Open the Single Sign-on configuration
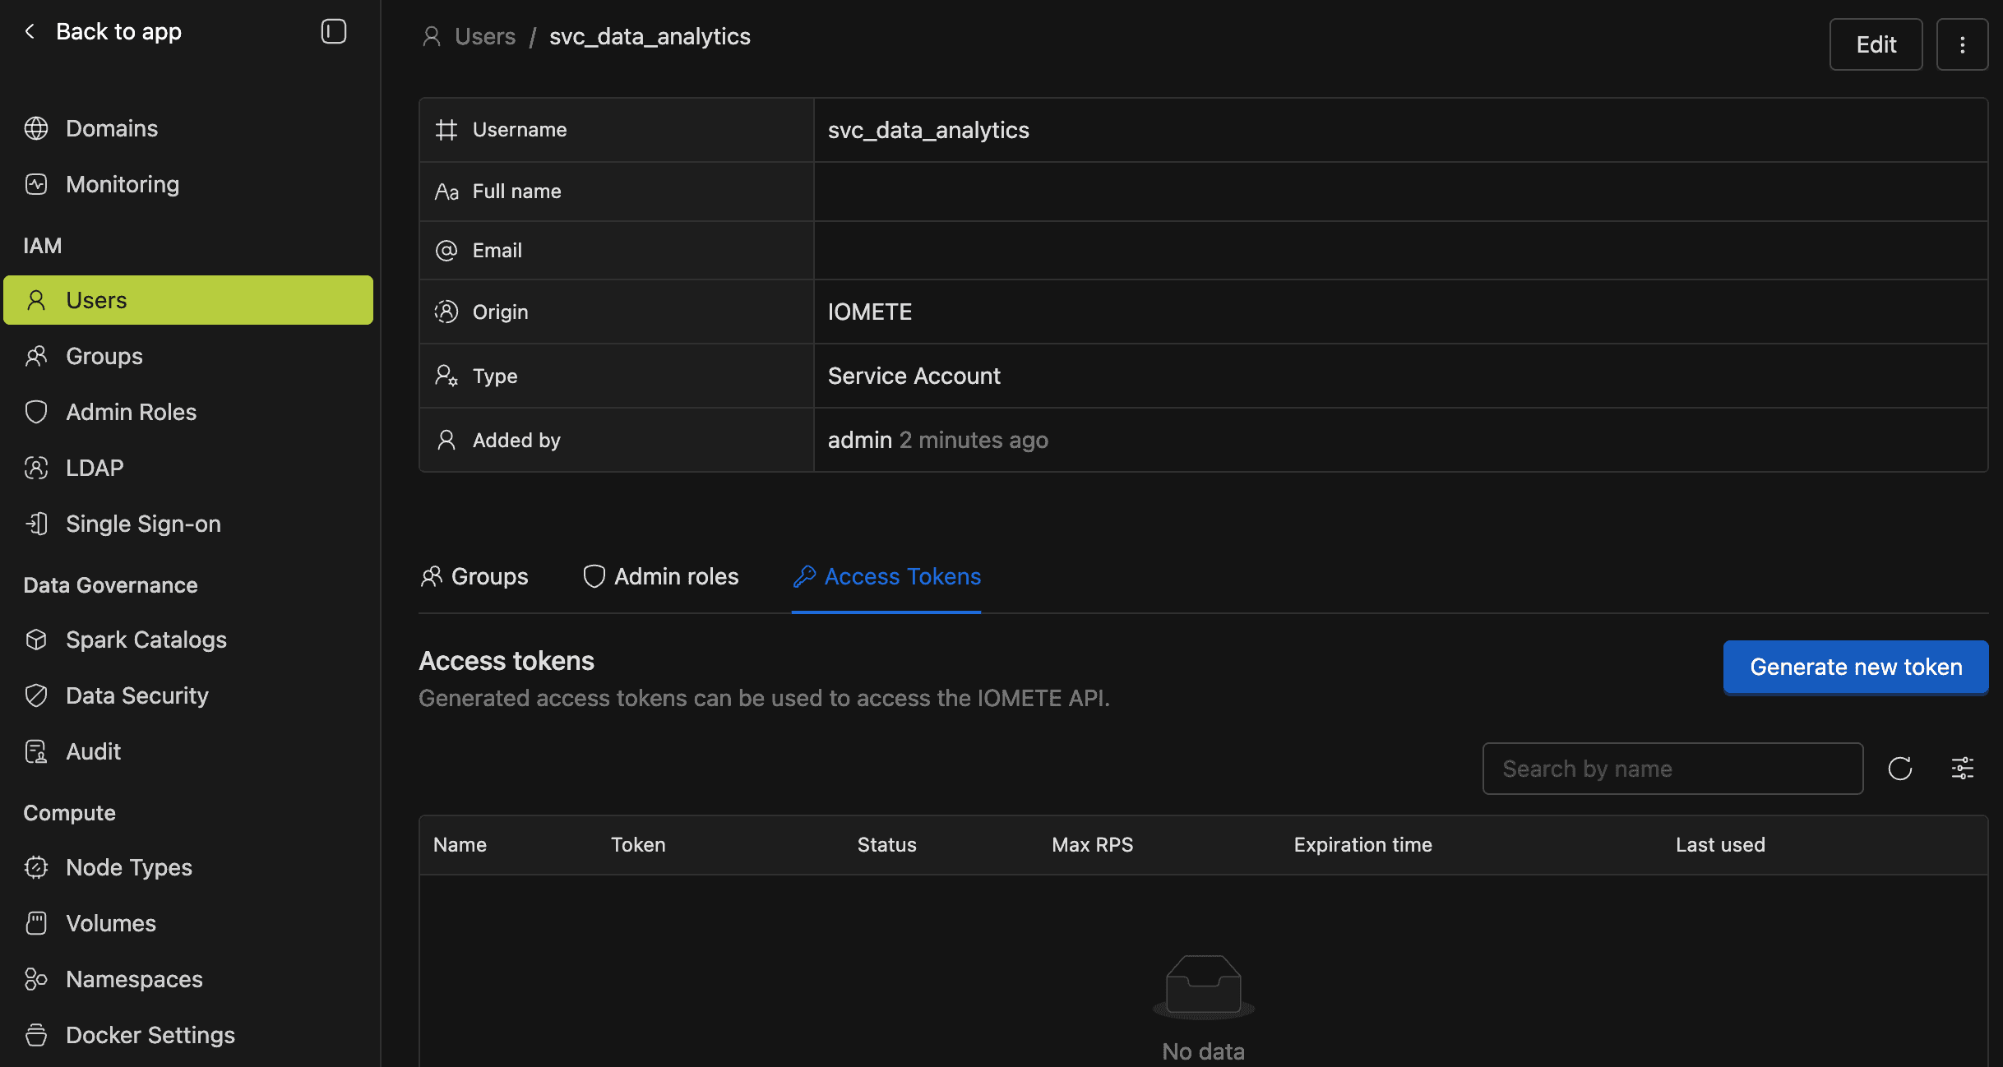Image resolution: width=2003 pixels, height=1067 pixels. (142, 524)
